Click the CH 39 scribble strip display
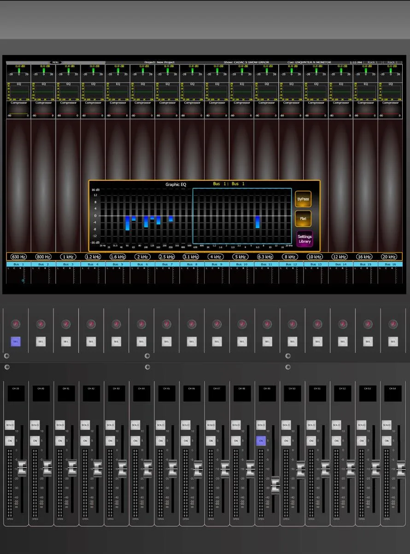This screenshot has width=410, height=554. pyautogui.click(x=16, y=393)
